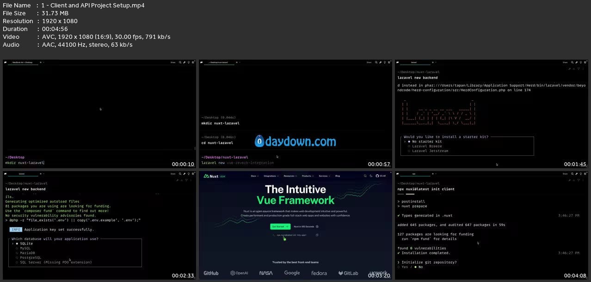Click the search icon on Nuxt navbar
591x282 pixels.
pos(364,176)
